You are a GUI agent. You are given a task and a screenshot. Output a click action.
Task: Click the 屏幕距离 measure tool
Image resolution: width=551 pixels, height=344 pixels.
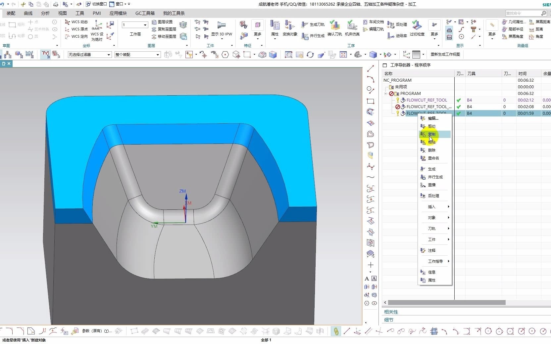[x=540, y=22]
